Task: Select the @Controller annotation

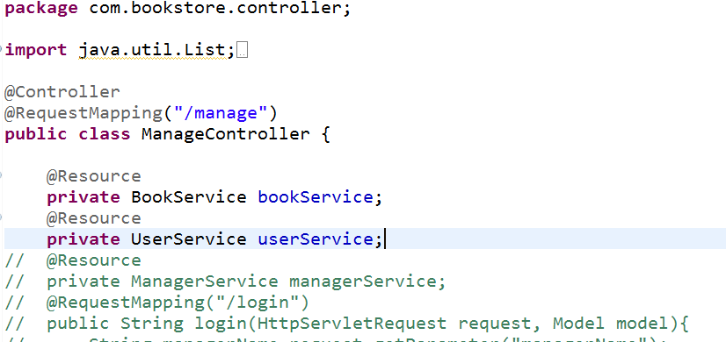Action: tap(62, 92)
